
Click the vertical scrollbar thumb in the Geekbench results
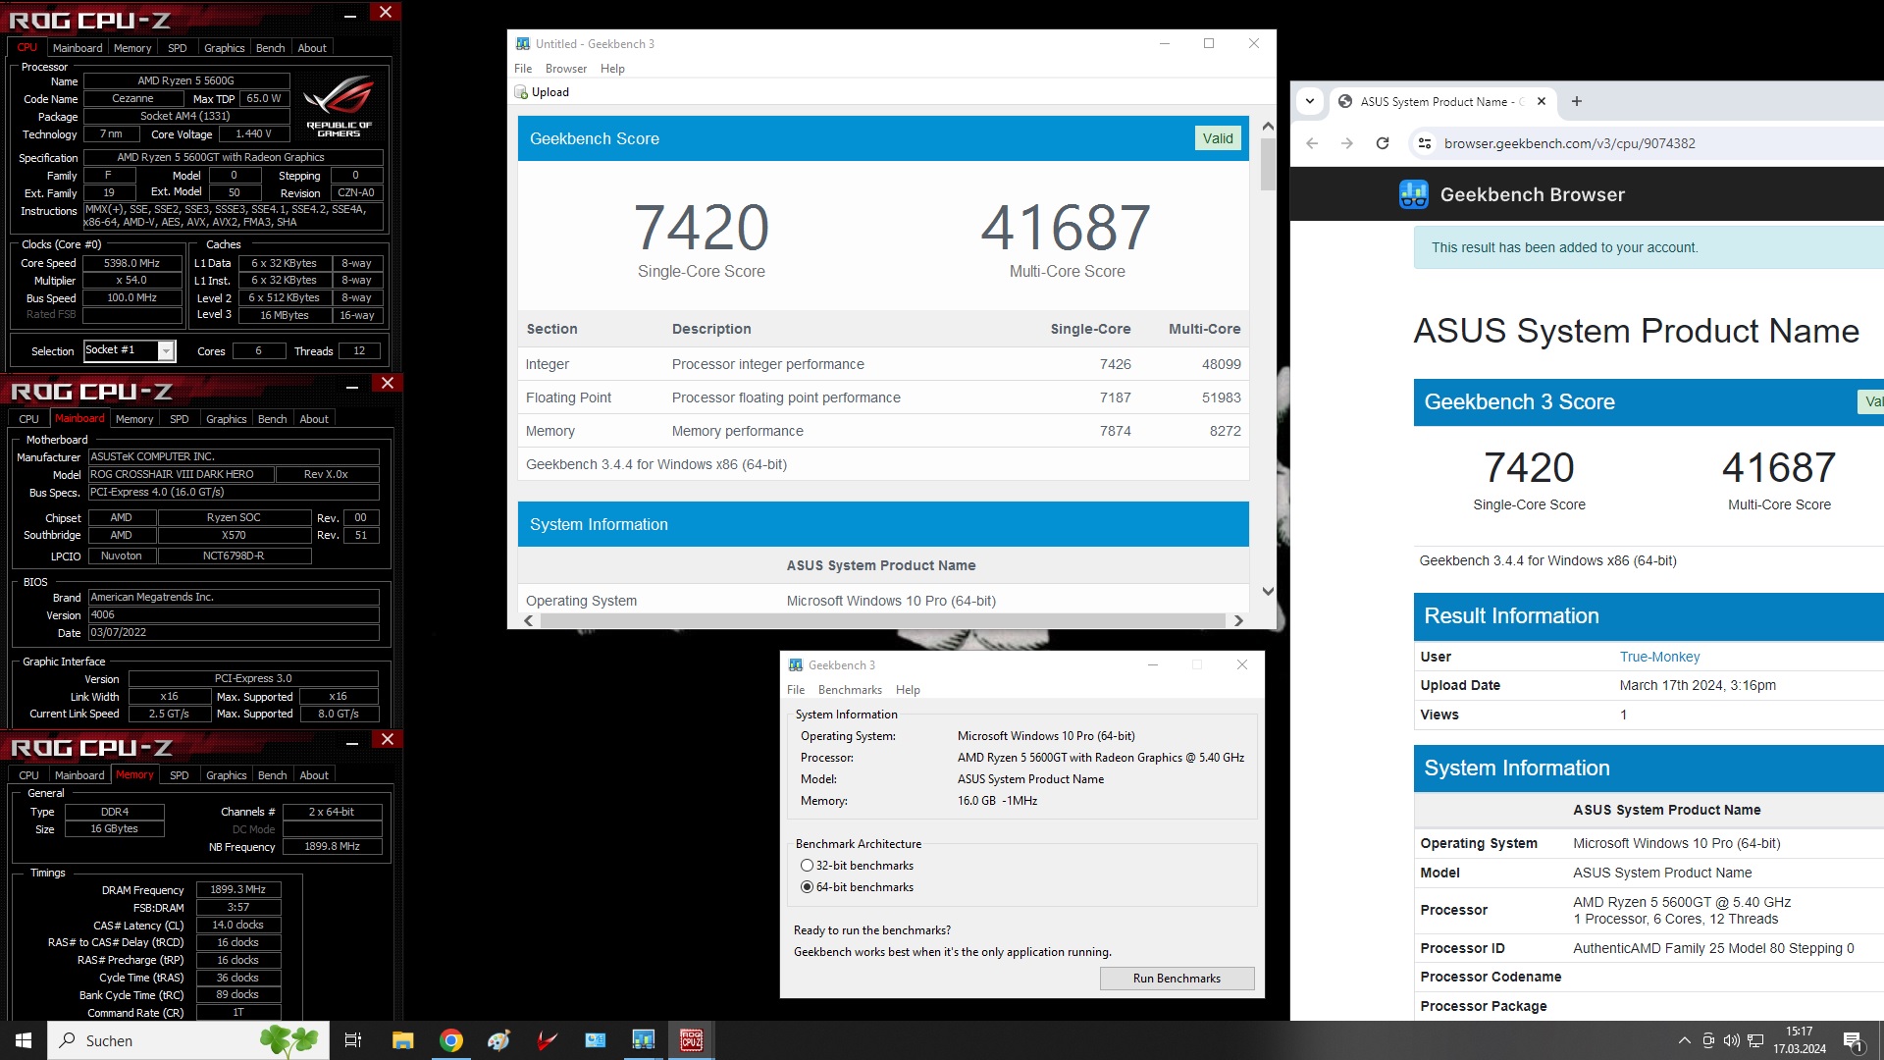click(x=1268, y=164)
